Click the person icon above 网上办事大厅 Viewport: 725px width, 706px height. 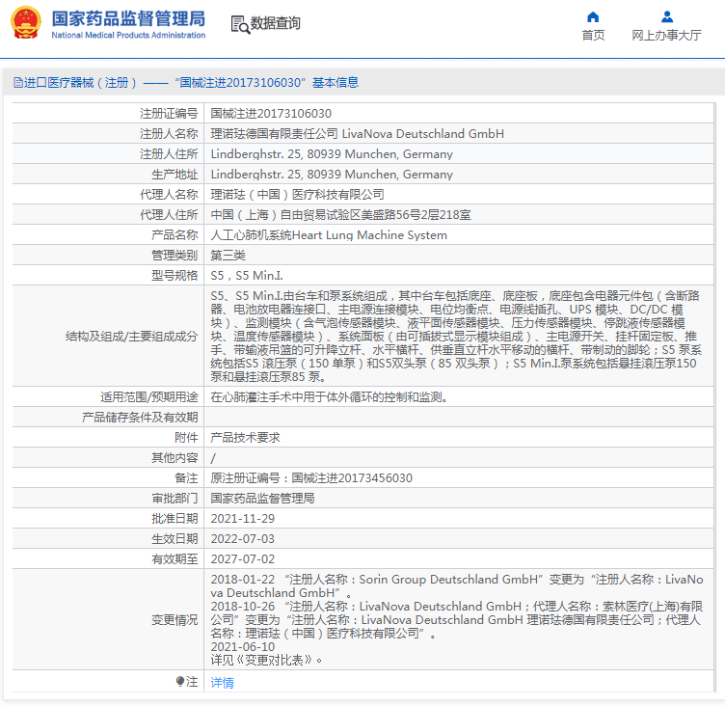[666, 16]
